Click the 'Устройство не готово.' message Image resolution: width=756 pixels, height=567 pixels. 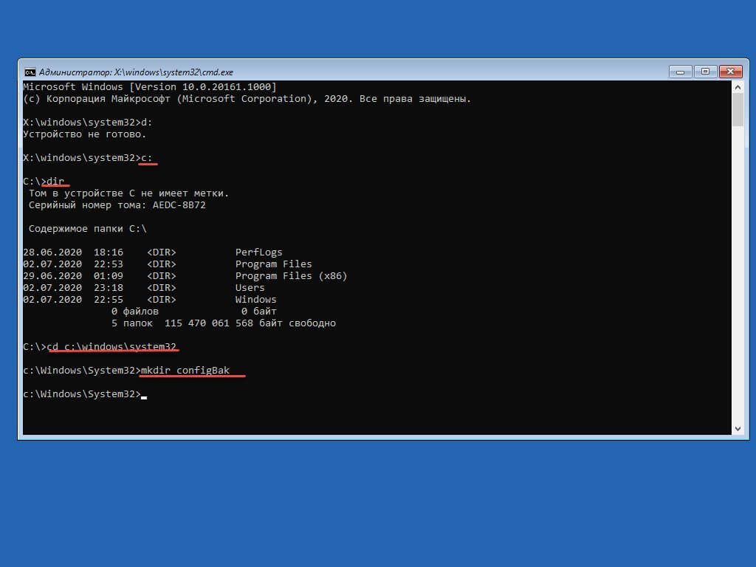84,134
